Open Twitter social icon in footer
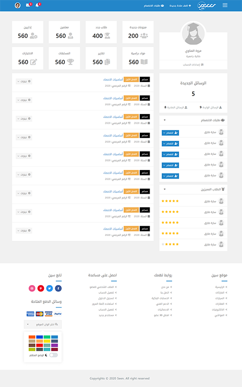This screenshot has height=387, width=242. pos(49,288)
